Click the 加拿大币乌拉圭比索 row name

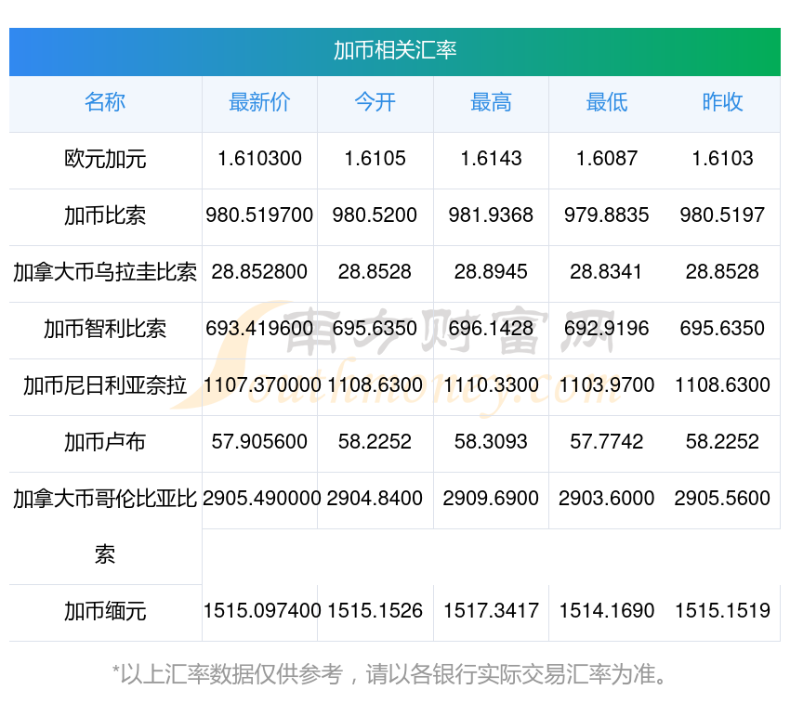105,272
